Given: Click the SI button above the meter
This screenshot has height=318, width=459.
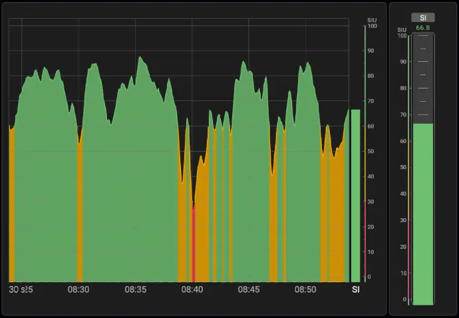Looking at the screenshot, I should point(422,18).
